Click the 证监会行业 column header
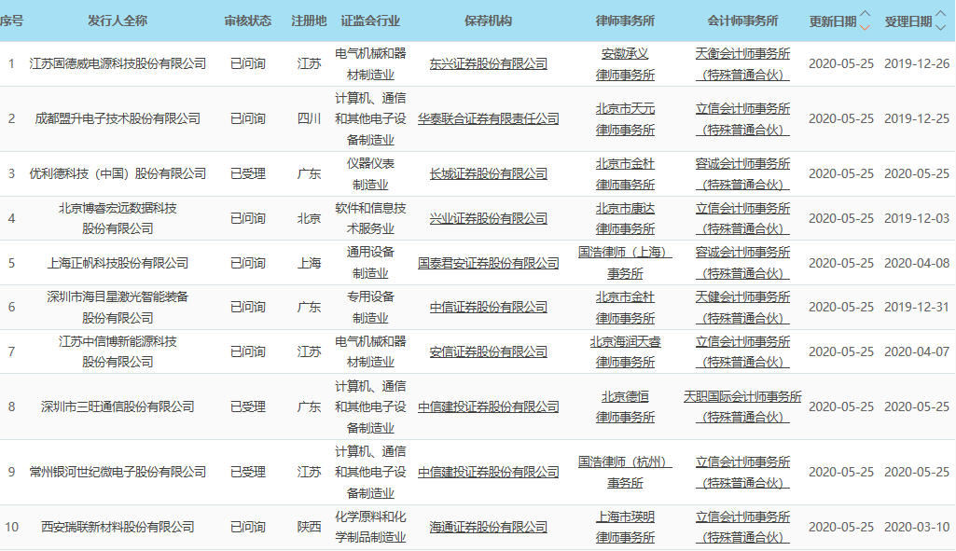 click(370, 21)
